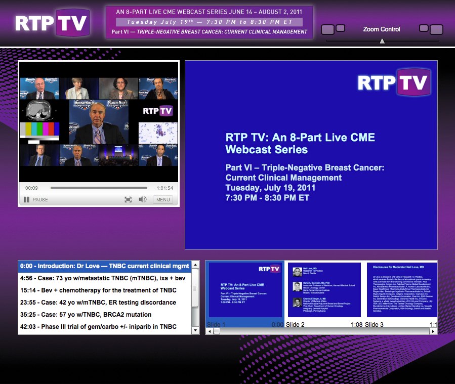Click the larger box left of Zoom Control
Screen dimensions: 455x384
pyautogui.click(x=327, y=29)
